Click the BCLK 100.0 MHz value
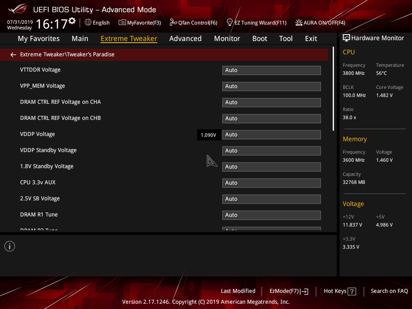This screenshot has width=412, height=309. pyautogui.click(x=354, y=95)
